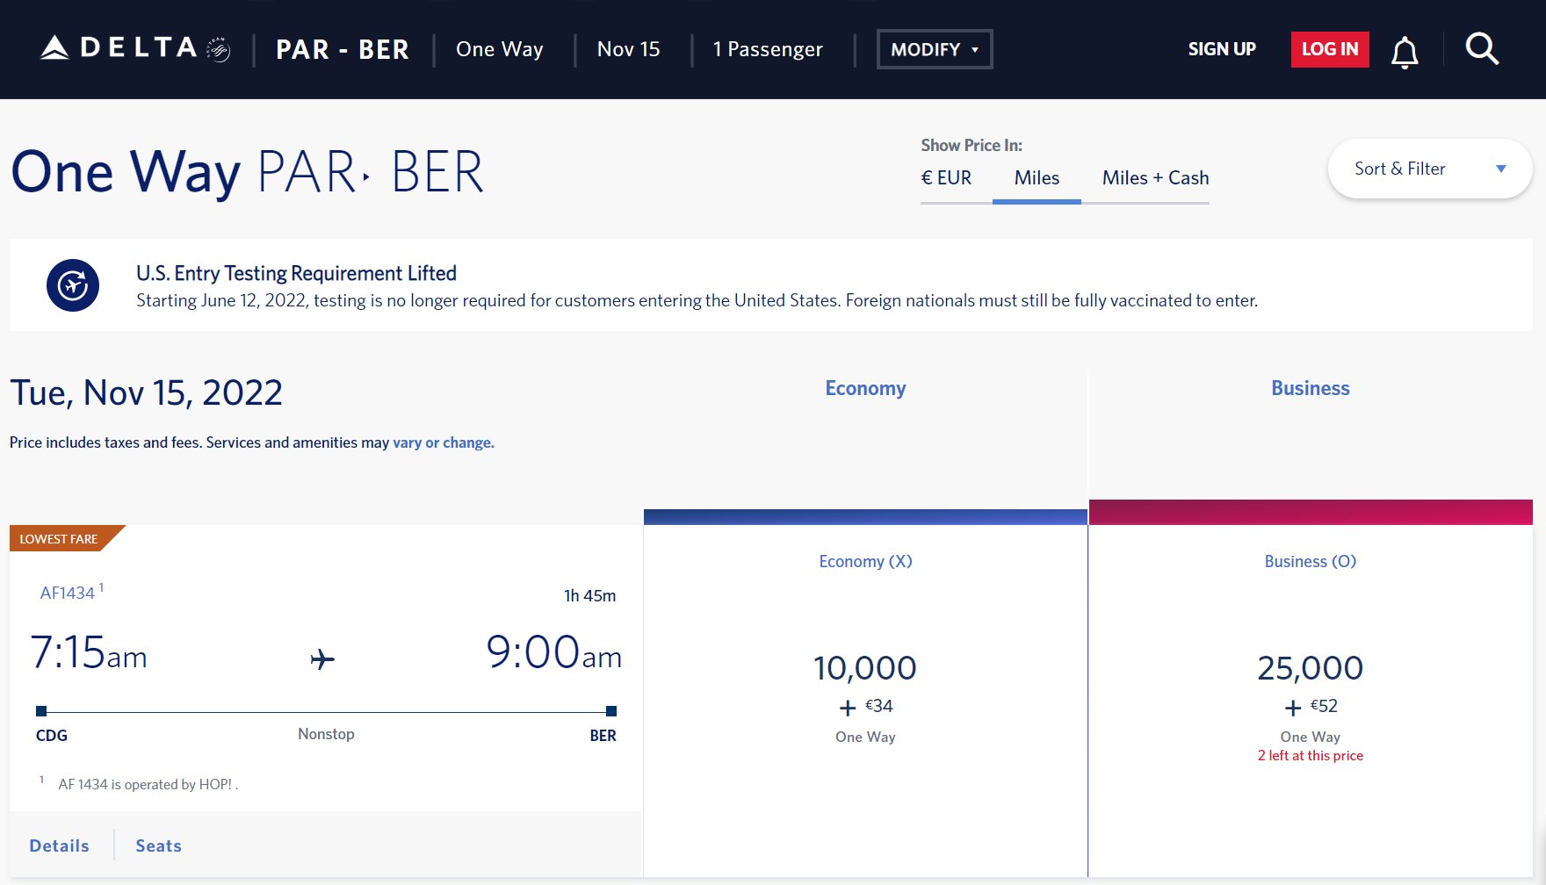Viewport: 1546px width, 885px height.
Task: Open the Business (O) fare link
Action: point(1311,561)
